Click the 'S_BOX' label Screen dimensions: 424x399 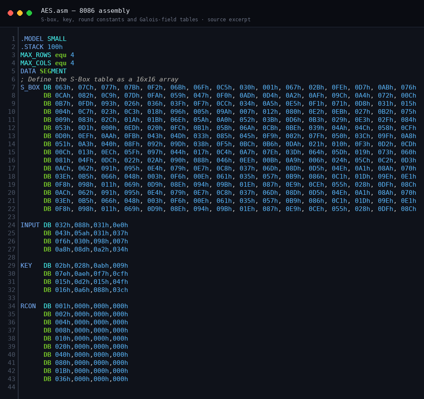click(x=30, y=87)
